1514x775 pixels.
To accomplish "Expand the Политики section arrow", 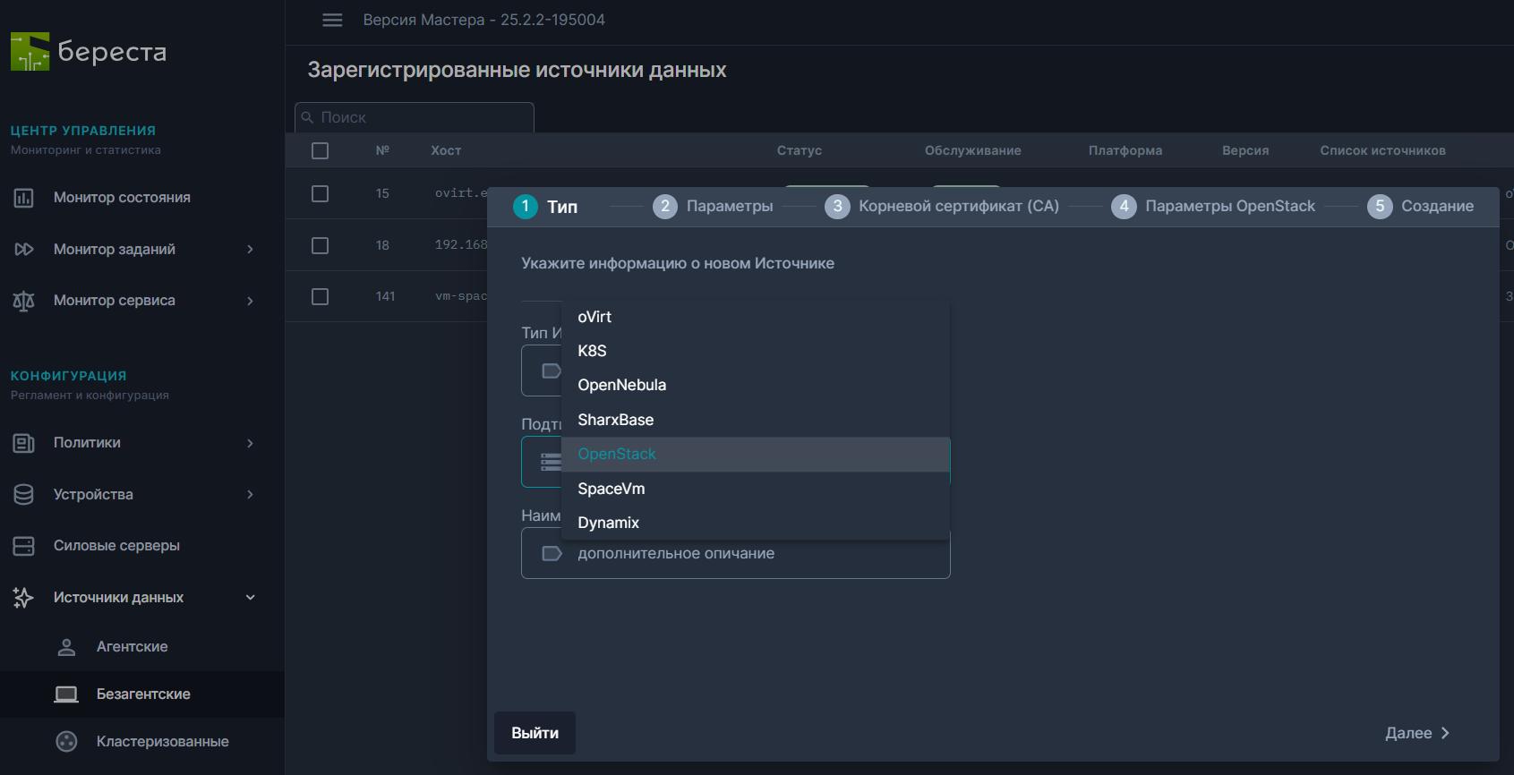I will click(x=251, y=443).
